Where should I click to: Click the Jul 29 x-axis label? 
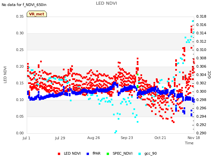pyautogui.click(x=60, y=138)
